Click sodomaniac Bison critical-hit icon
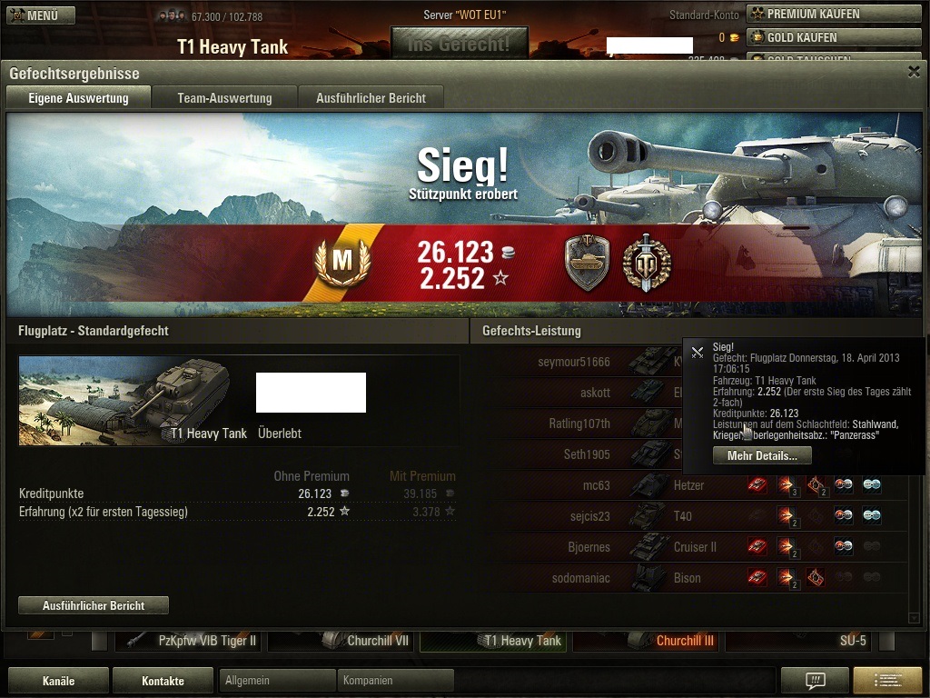The width and height of the screenshot is (930, 698). (816, 576)
